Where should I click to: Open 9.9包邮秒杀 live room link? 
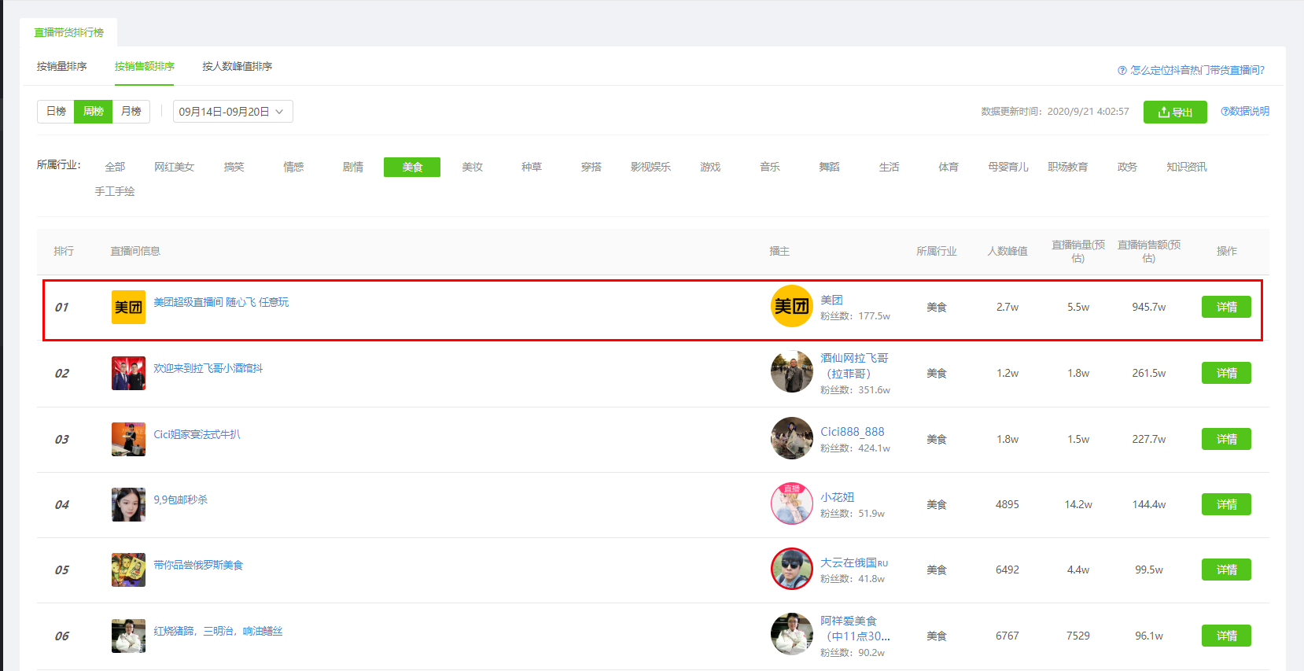(180, 500)
